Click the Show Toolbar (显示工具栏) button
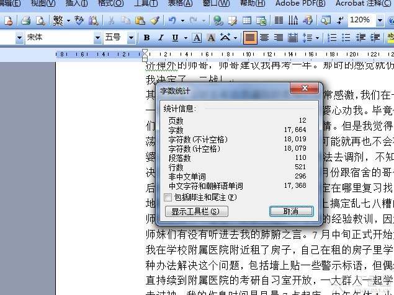 (x=195, y=211)
